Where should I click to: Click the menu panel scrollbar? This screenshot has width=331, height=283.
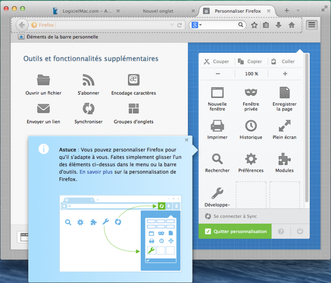click(307, 127)
